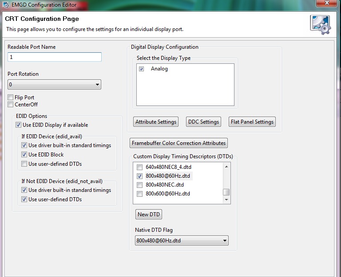This screenshot has height=277, width=341.
Task: Click the EMGD Configuration Editor title bar icon
Action: (6, 5)
